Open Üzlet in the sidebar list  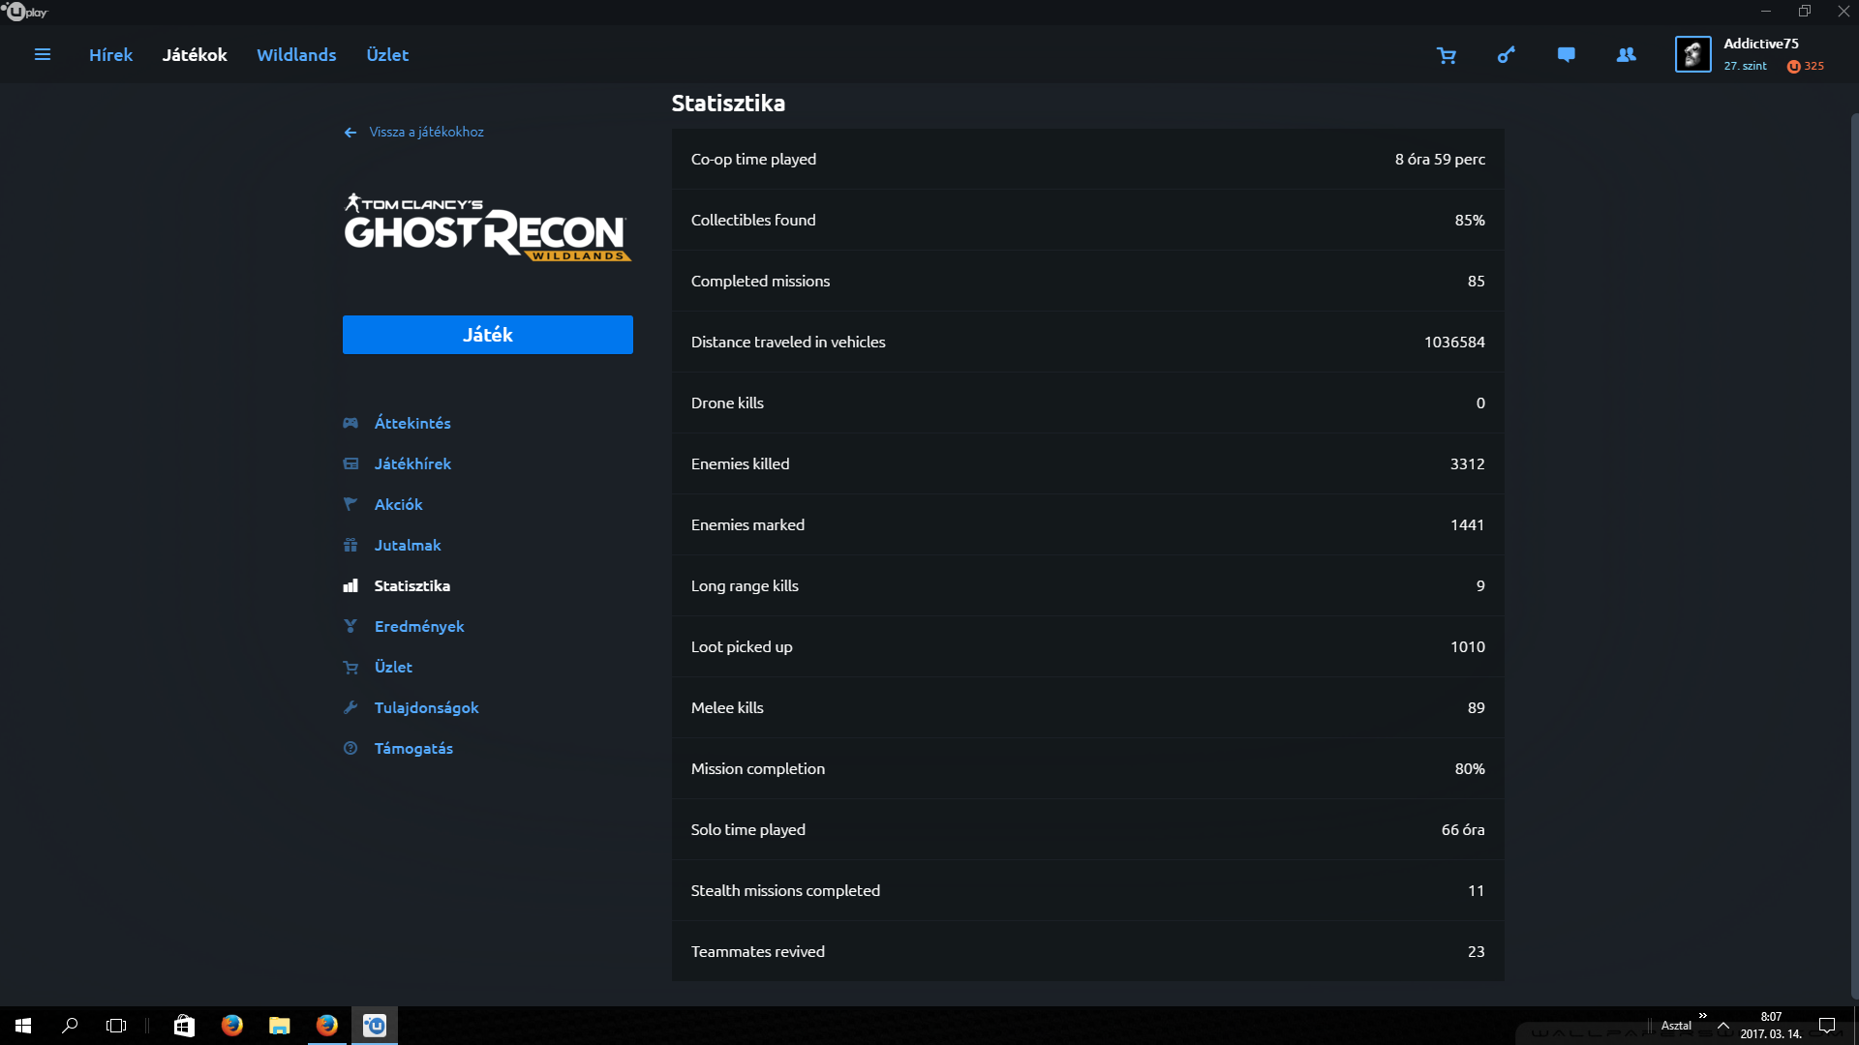(393, 667)
